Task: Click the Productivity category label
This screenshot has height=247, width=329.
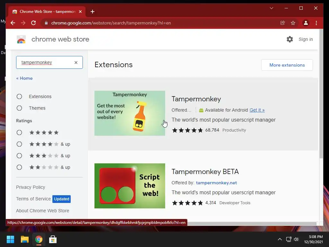Action: click(234, 130)
